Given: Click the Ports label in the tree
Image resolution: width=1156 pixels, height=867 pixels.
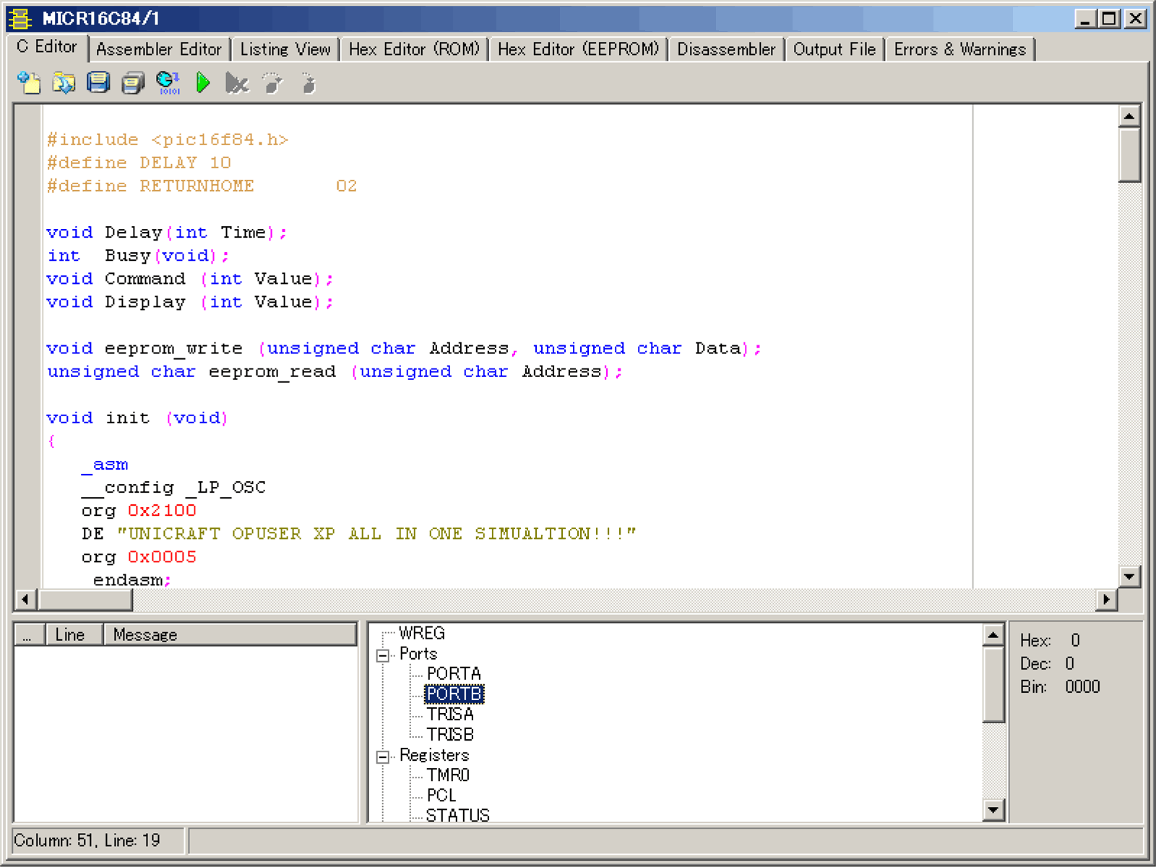Looking at the screenshot, I should (418, 653).
